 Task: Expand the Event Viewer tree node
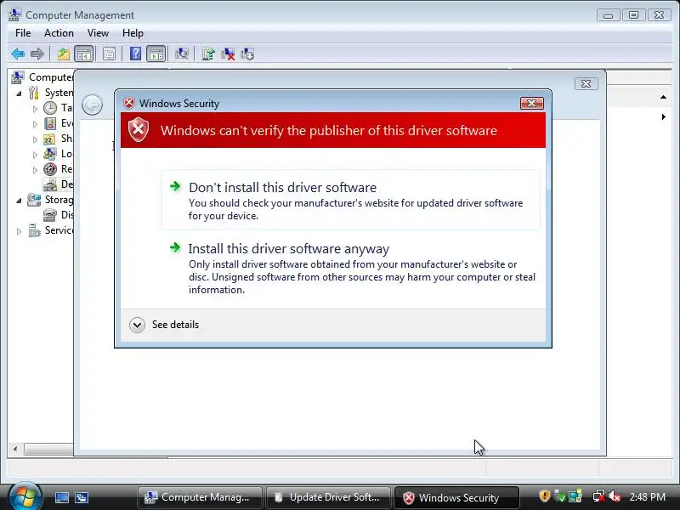click(35, 124)
